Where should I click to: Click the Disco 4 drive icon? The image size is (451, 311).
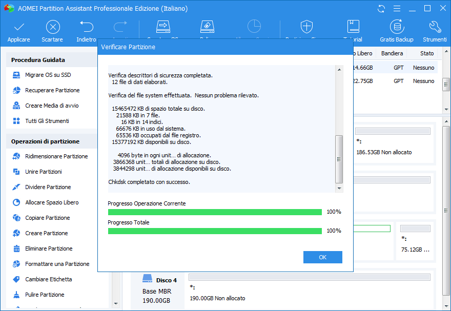click(147, 279)
